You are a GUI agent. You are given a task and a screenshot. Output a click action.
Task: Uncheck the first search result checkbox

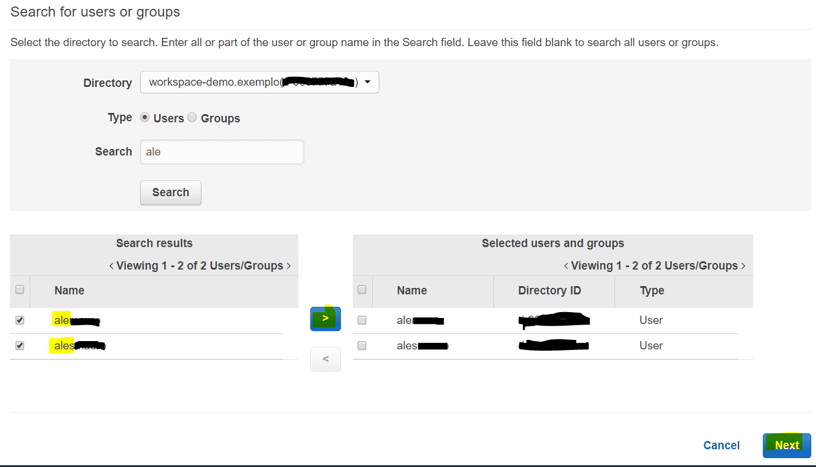pyautogui.click(x=19, y=320)
